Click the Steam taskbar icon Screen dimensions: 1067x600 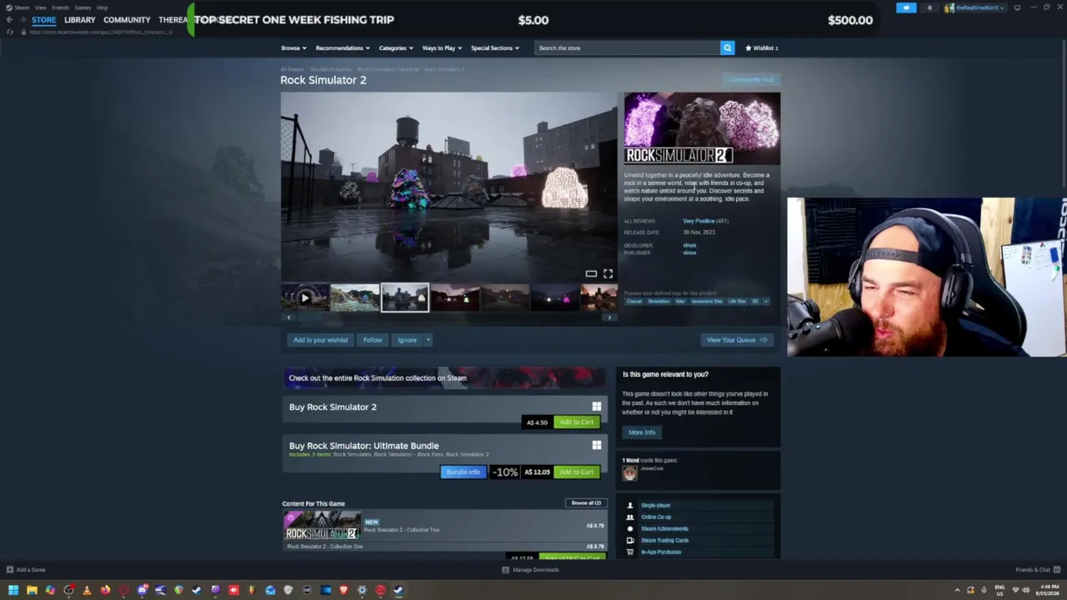click(x=398, y=590)
